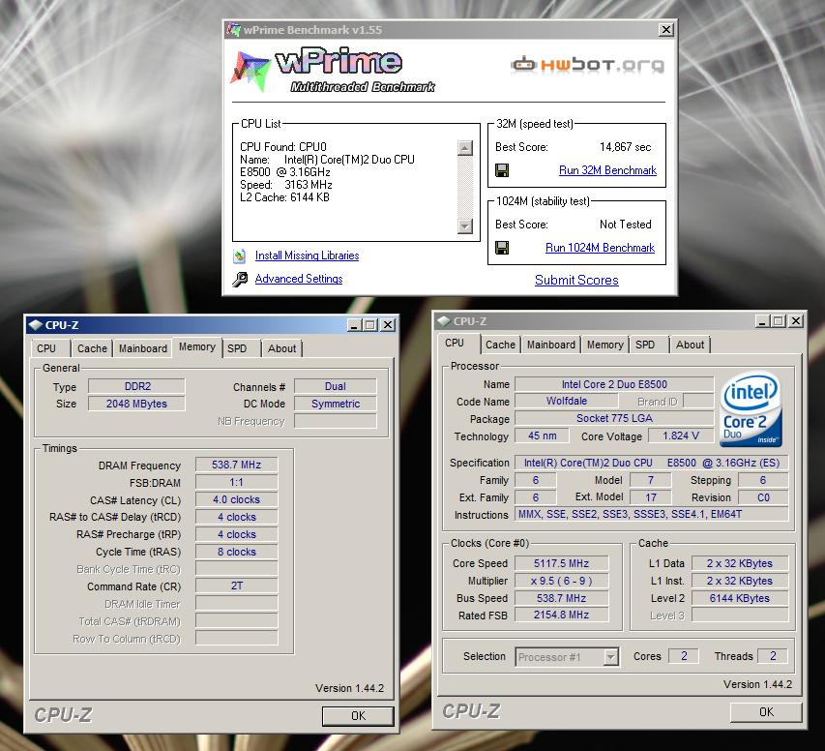Screen dimensions: 825x751
Task: Click the Submit Scores link
Action: coord(576,281)
